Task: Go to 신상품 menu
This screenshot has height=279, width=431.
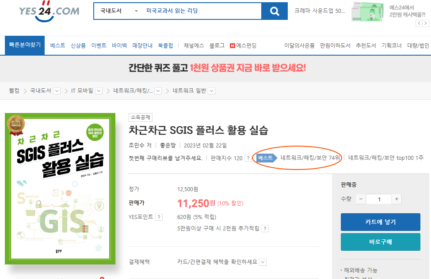Action: [78, 45]
